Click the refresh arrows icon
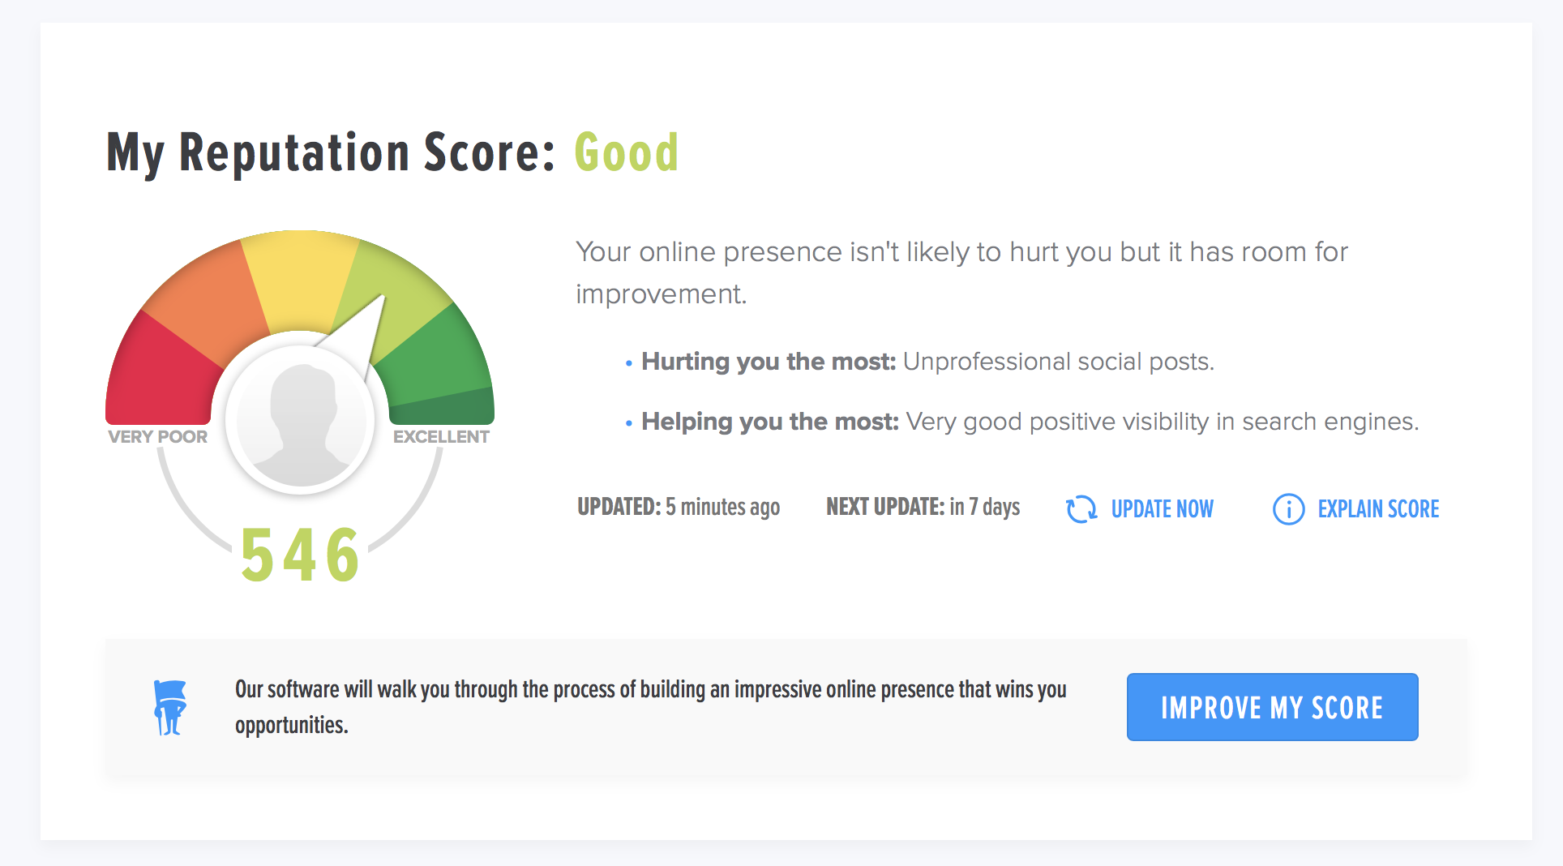Viewport: 1563px width, 866px height. pos(1081,509)
